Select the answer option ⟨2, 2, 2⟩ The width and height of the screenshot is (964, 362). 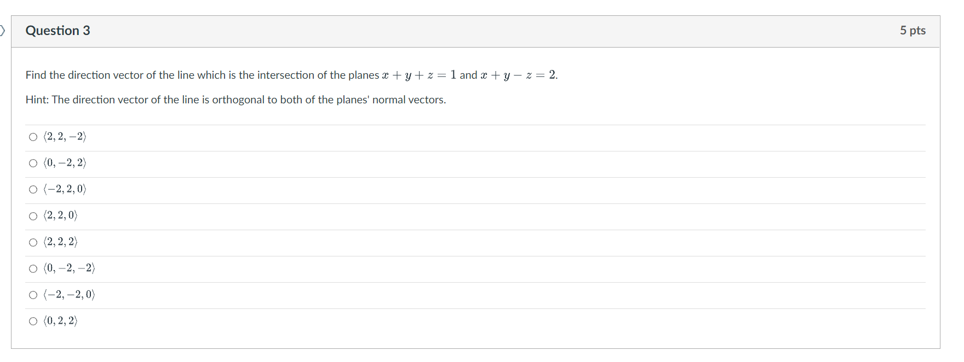pos(33,242)
